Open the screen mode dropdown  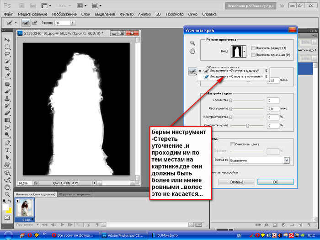click(101, 5)
